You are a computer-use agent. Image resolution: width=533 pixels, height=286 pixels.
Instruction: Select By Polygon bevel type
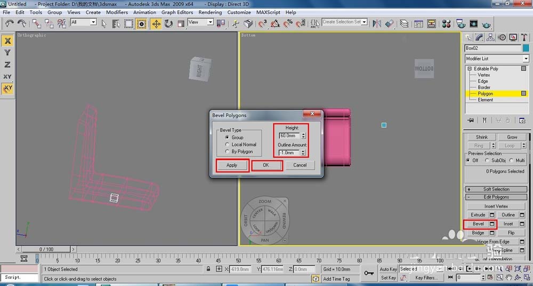[x=227, y=152]
